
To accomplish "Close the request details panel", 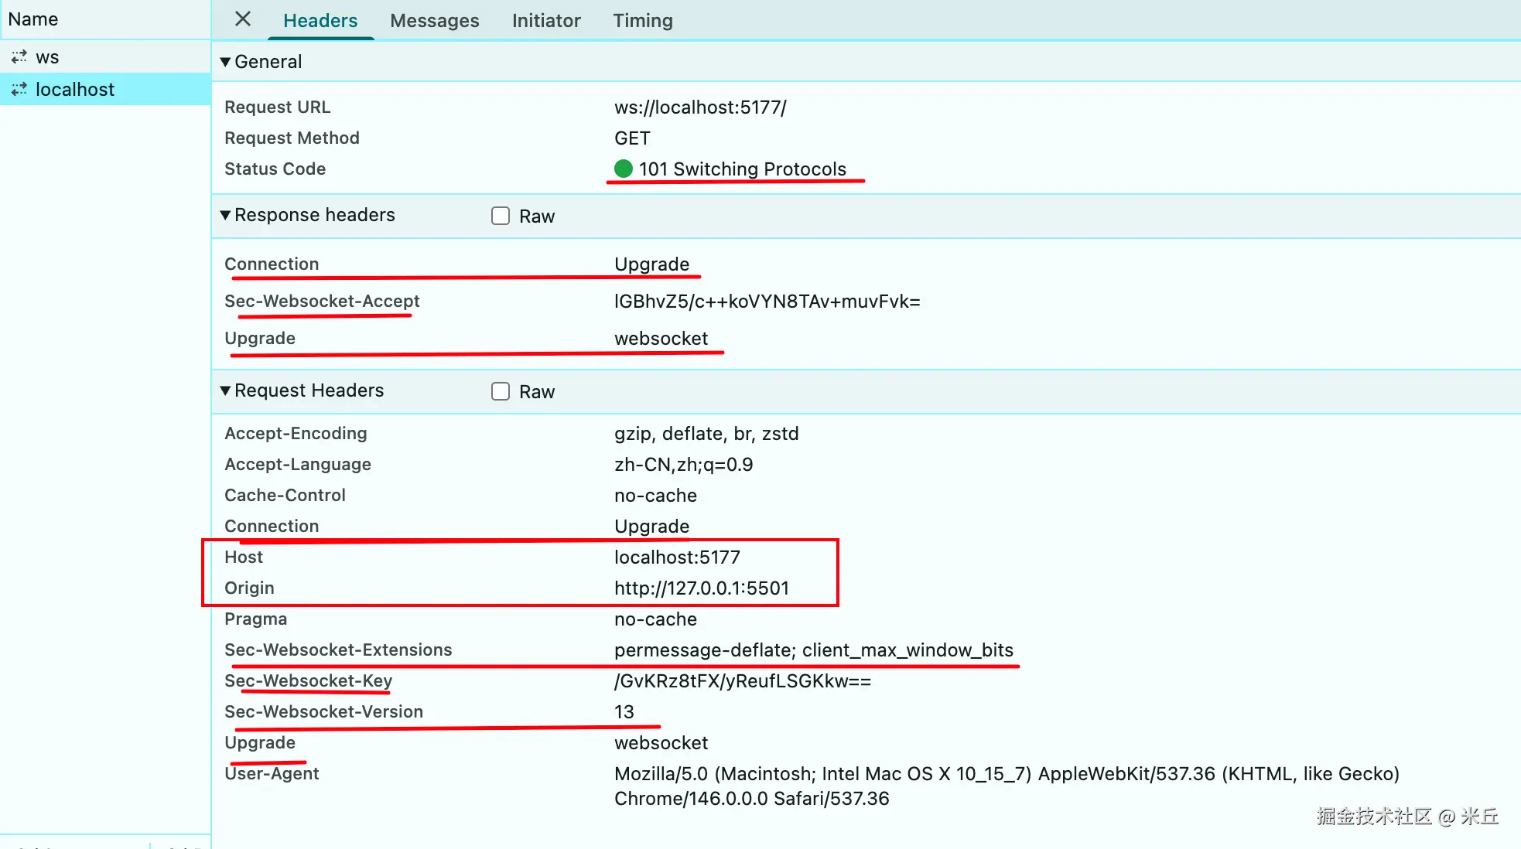I will point(243,19).
